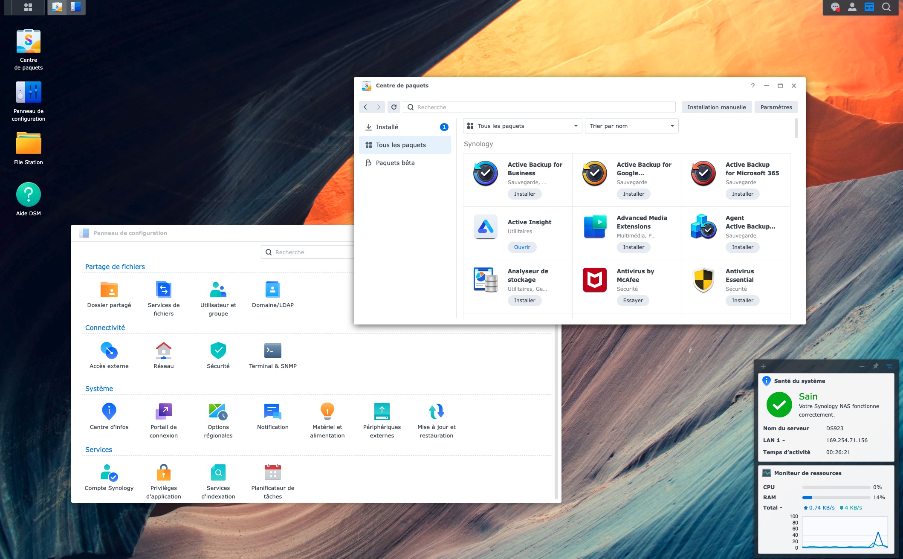
Task: Expand the Trier par nom sort dropdown
Action: pos(632,126)
